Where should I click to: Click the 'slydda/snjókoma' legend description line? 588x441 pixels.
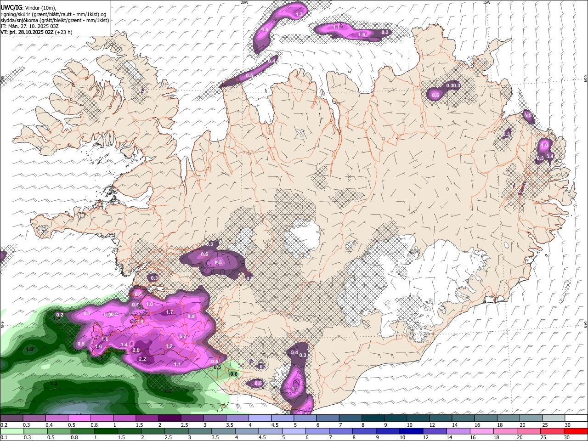coord(55,20)
